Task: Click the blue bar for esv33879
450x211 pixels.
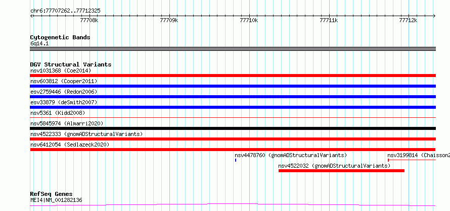Action: (233, 107)
